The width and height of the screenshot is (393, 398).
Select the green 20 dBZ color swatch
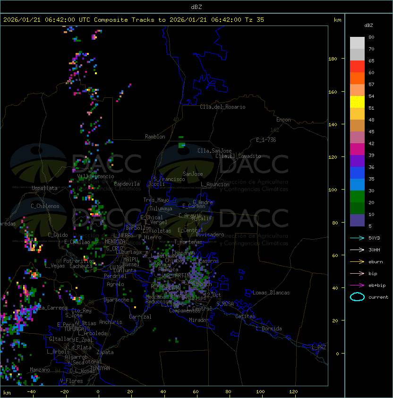point(357,197)
